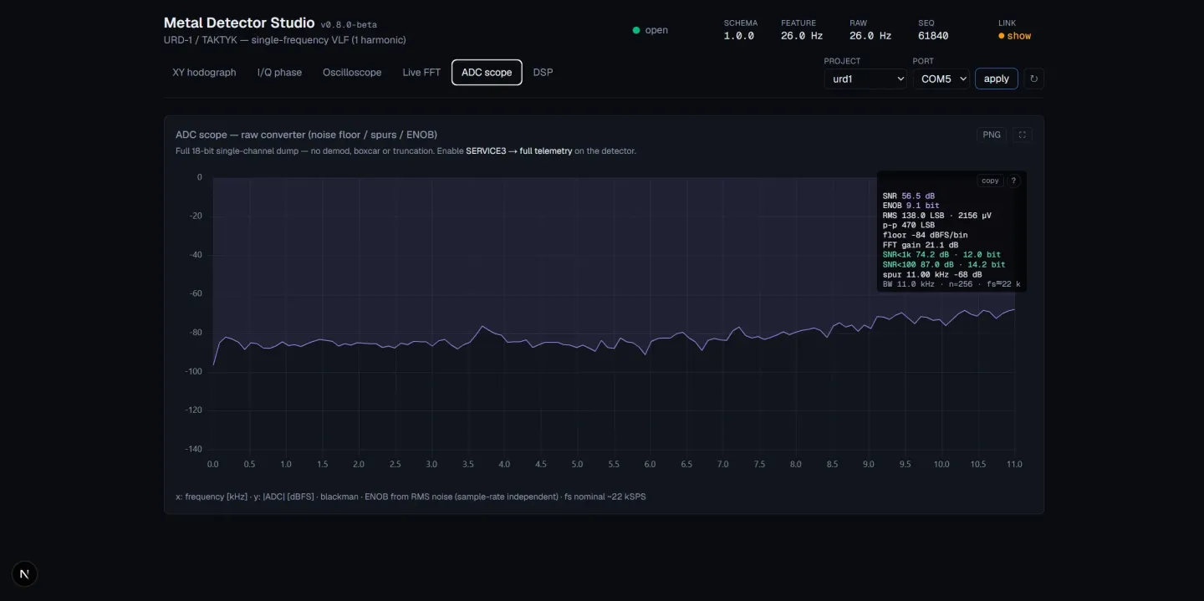Click the help question mark icon

pyautogui.click(x=1013, y=181)
